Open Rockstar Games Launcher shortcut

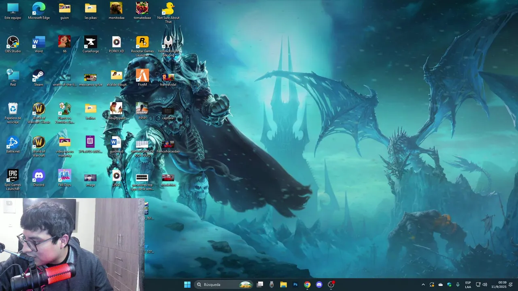coord(142,46)
